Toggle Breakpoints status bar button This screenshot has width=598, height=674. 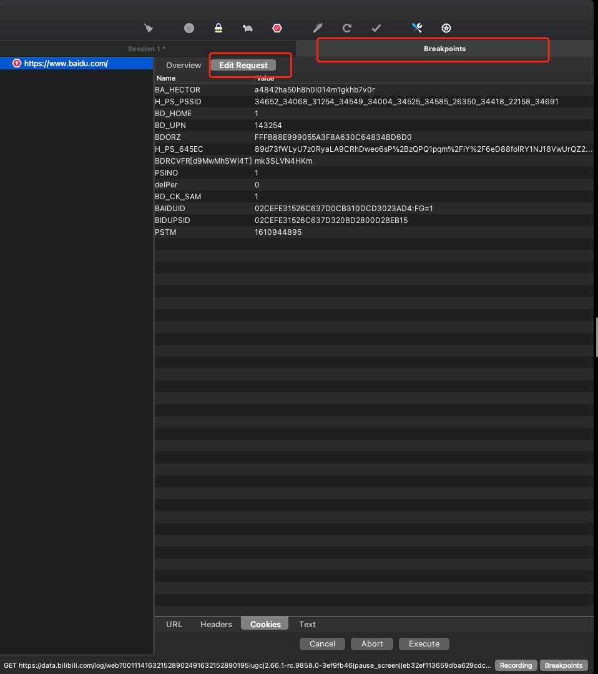click(x=564, y=665)
